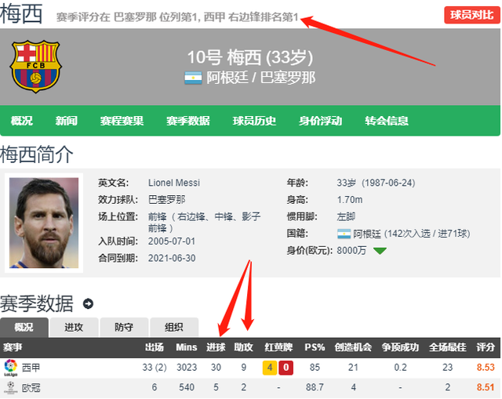502x399 pixels.
Task: Open the 巴塞罗那 team link in profile
Action: click(x=166, y=200)
